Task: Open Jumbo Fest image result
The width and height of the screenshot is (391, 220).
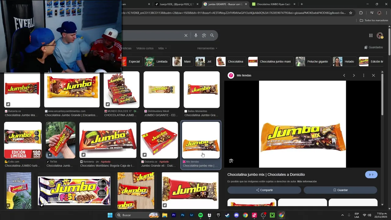Action: pyautogui.click(x=74, y=191)
